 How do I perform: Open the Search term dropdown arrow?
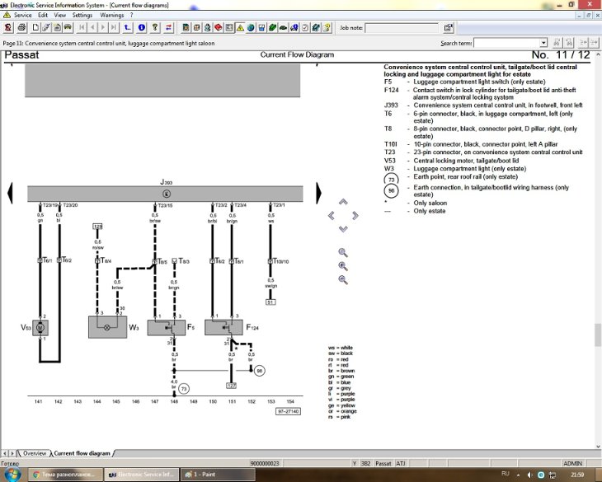[543, 43]
